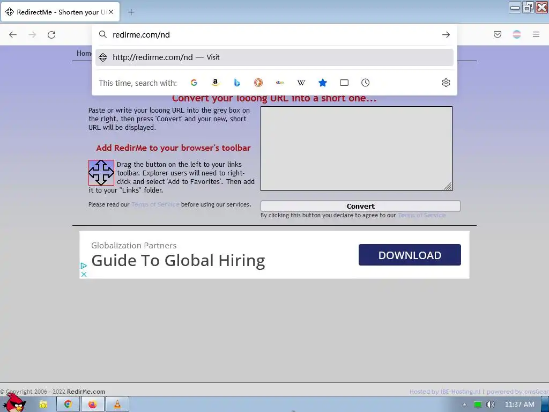The height and width of the screenshot is (412, 549).
Task: Open the green tray status icon
Action: point(478,404)
